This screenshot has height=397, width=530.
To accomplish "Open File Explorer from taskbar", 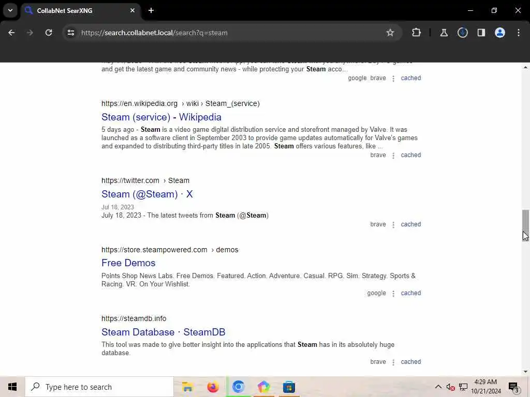I will coord(187,387).
